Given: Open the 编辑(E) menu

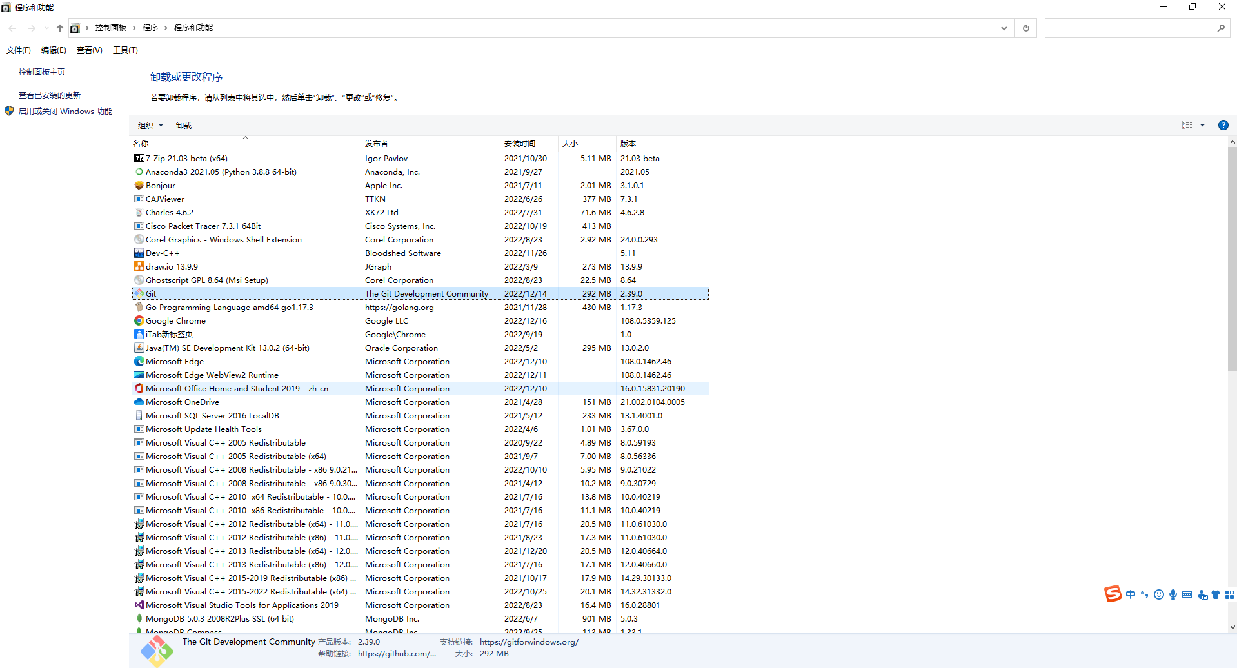Looking at the screenshot, I should tap(54, 50).
